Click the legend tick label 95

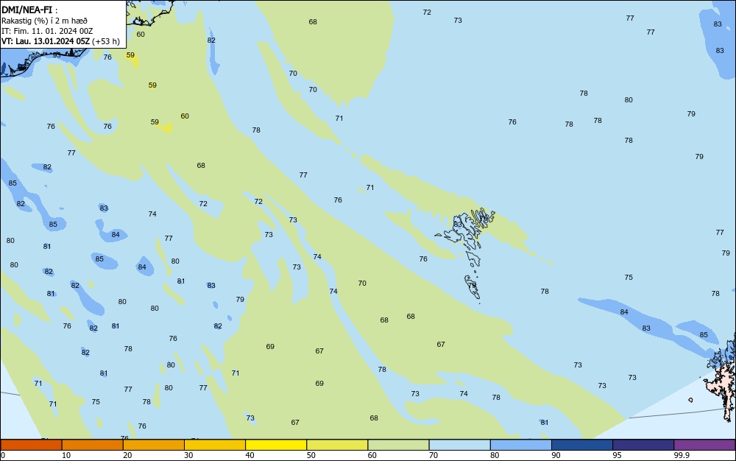pyautogui.click(x=617, y=455)
